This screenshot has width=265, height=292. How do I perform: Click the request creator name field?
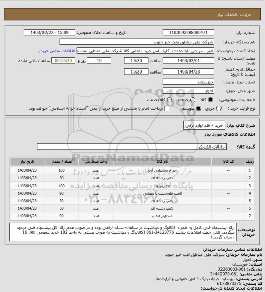146,51
